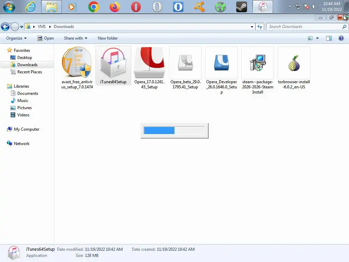
Task: Open Windows Media Player from taskbar
Action: click(x=72, y=7)
